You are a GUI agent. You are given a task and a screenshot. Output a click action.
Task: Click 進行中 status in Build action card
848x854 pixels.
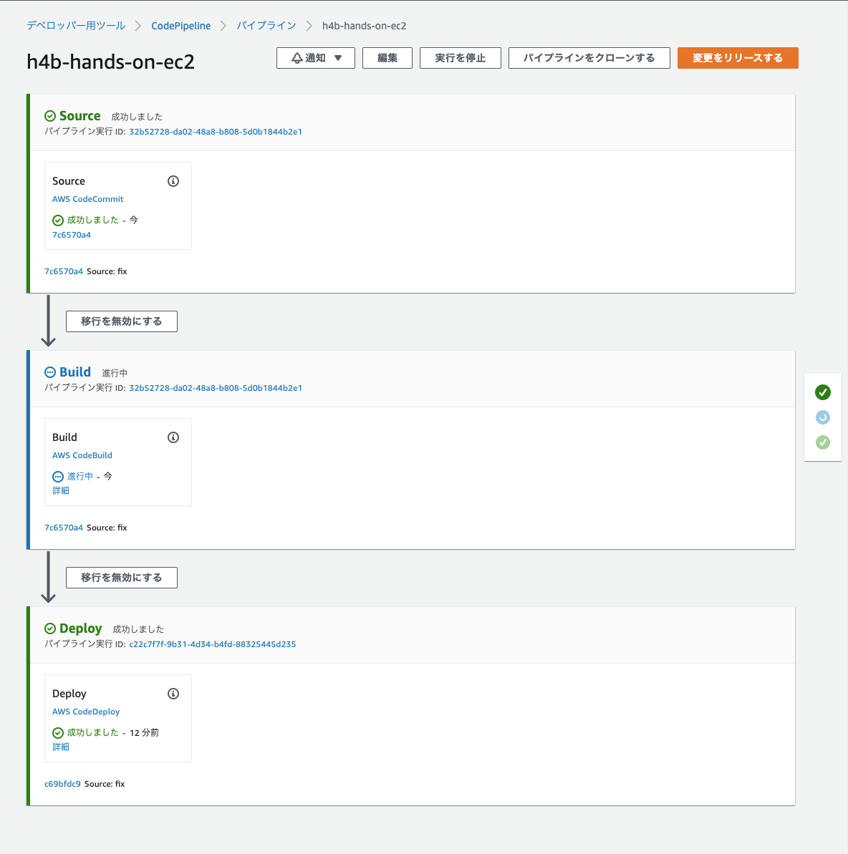(80, 477)
